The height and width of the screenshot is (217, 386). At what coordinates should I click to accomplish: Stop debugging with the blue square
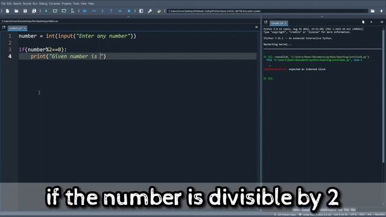pyautogui.click(x=128, y=11)
